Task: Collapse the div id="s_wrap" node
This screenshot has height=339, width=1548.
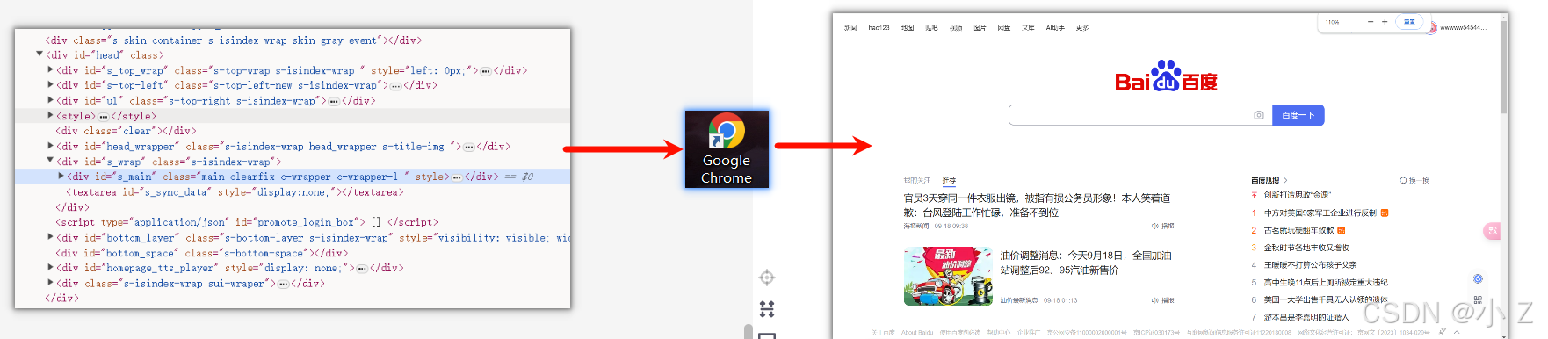Action: [x=50, y=161]
